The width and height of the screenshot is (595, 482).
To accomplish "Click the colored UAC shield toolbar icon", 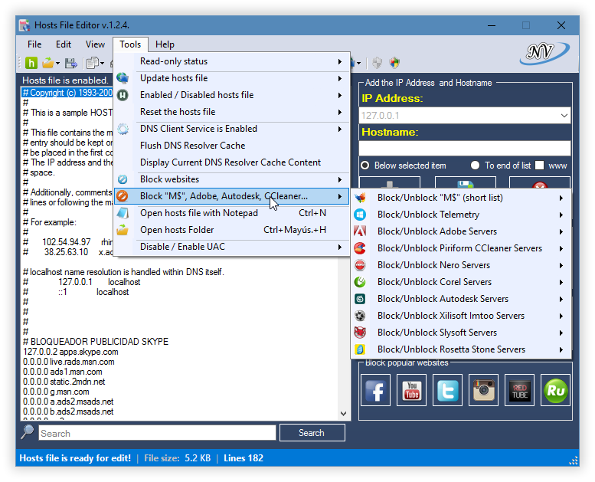I will tap(394, 63).
